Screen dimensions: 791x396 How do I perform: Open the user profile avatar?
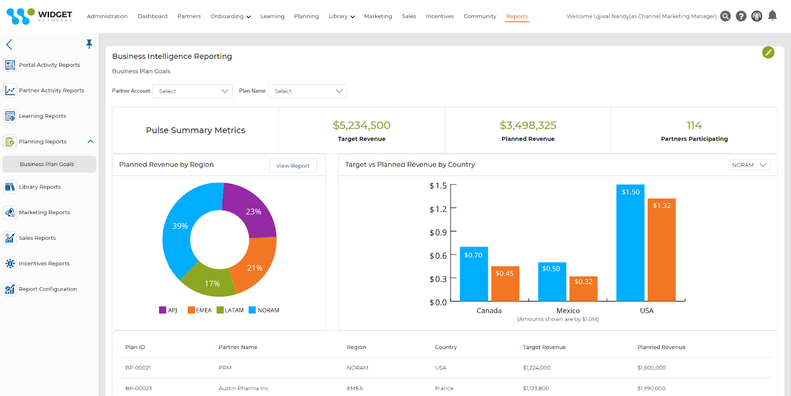pos(757,16)
